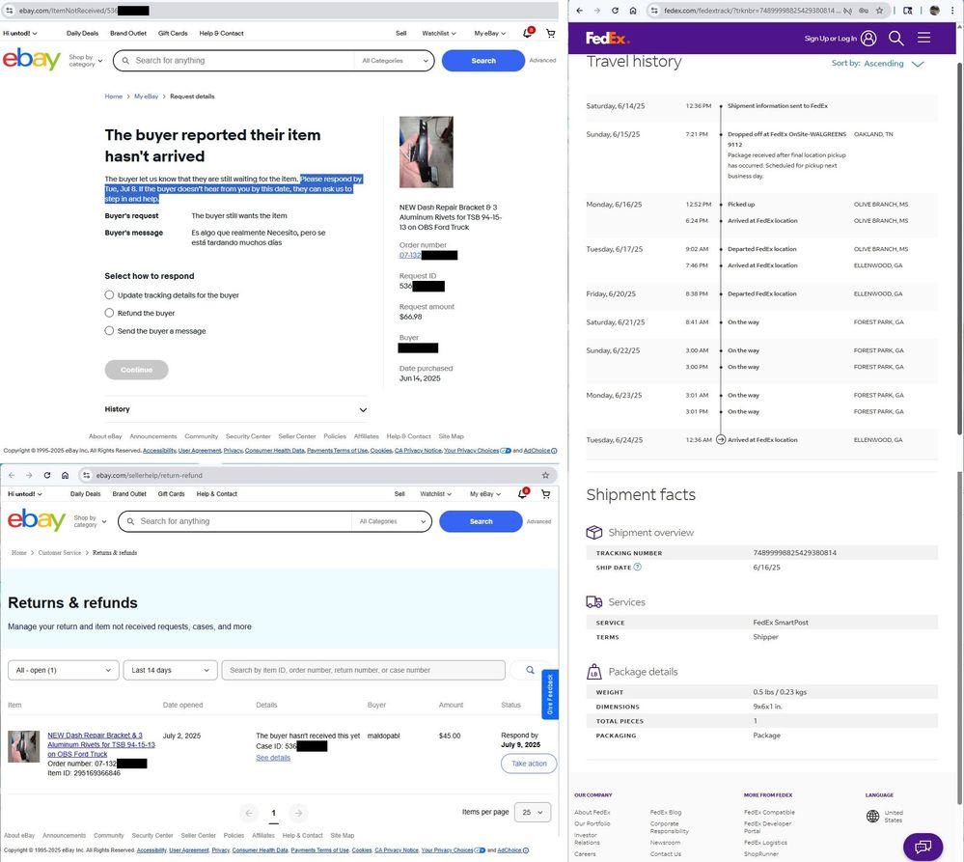Open FedEx chat assistant button

(x=923, y=847)
